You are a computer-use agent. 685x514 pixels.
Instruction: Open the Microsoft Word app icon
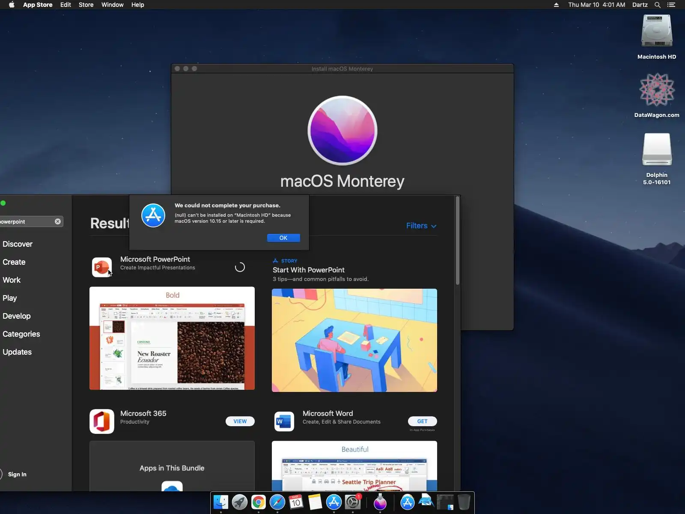click(x=284, y=421)
